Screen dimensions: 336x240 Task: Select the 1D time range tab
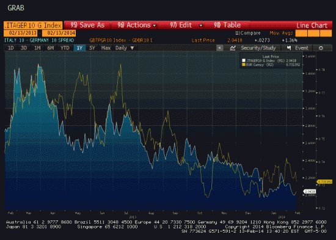pos(11,48)
